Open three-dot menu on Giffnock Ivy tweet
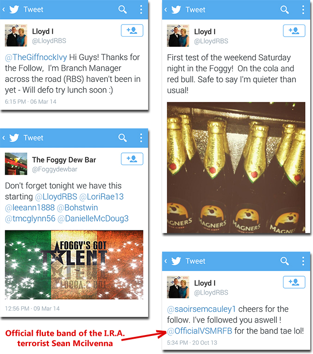Viewport: 313px width, 354px height. click(141, 9)
